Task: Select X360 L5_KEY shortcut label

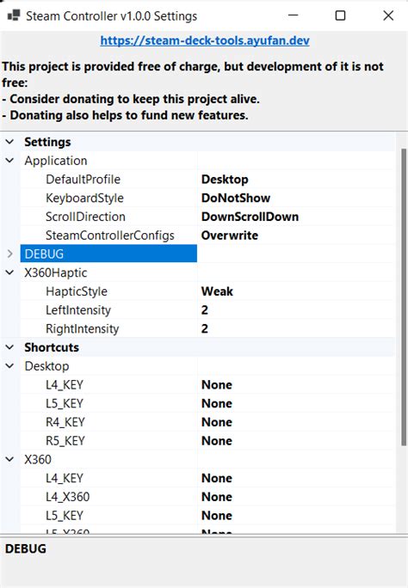Action: coord(65,516)
